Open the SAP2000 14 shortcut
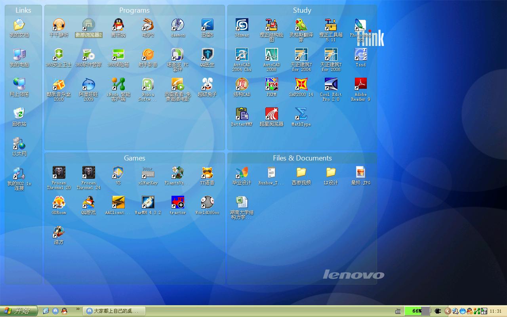 [301, 87]
